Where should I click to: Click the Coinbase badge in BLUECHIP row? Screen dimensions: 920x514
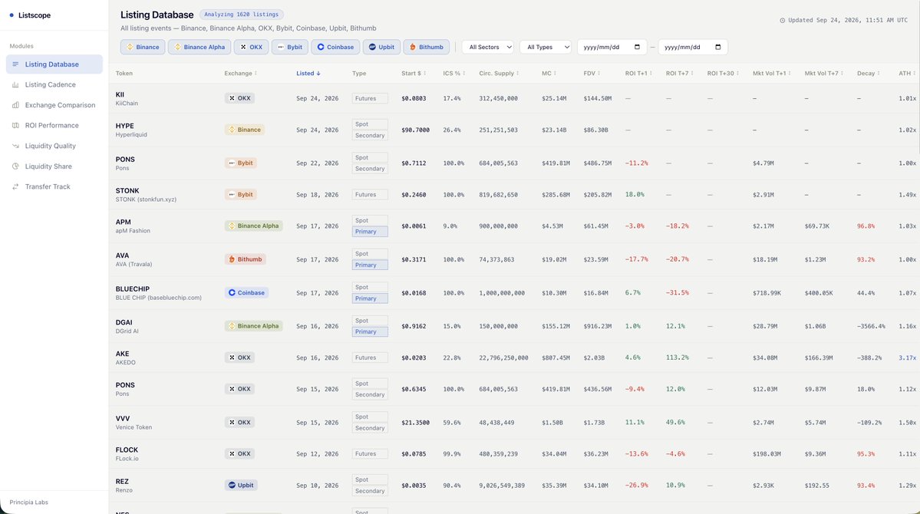pyautogui.click(x=246, y=292)
